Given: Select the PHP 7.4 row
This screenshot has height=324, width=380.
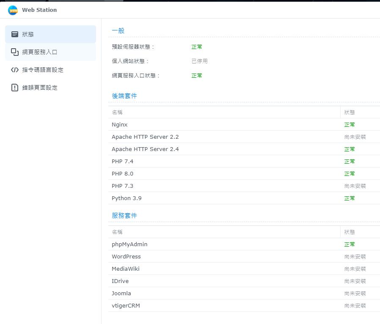Looking at the screenshot, I should (244, 162).
